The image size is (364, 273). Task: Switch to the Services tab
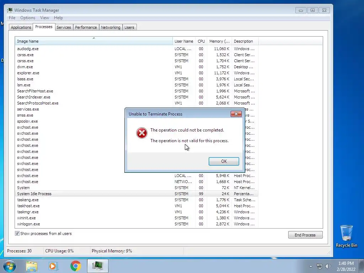[64, 27]
